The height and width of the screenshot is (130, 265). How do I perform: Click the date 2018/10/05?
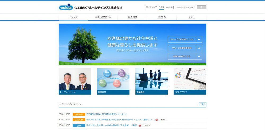tap(64, 119)
